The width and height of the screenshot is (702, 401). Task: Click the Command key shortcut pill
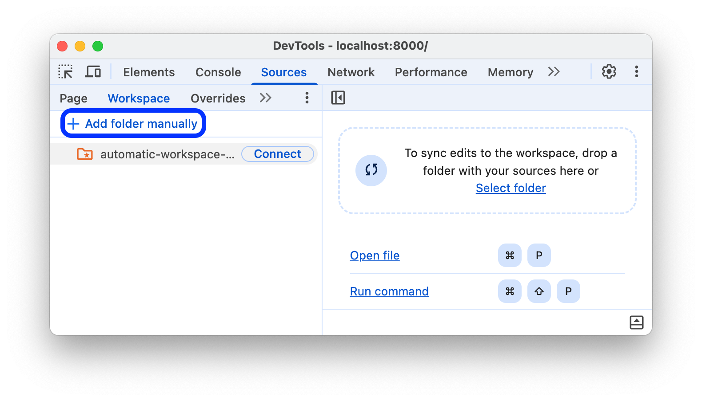(x=510, y=255)
